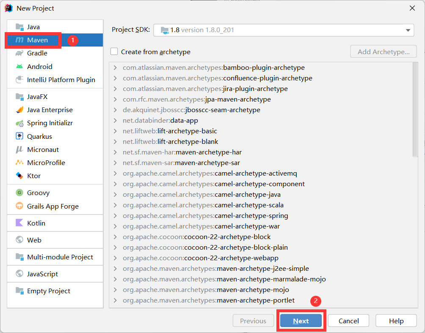Select maven-archetype-j2ee-simple row
This screenshot has height=333, width=425.
[261, 269]
